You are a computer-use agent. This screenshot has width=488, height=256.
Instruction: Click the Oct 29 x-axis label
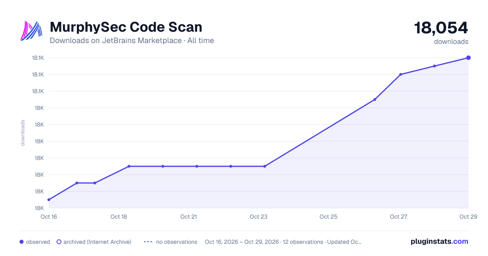tap(468, 217)
